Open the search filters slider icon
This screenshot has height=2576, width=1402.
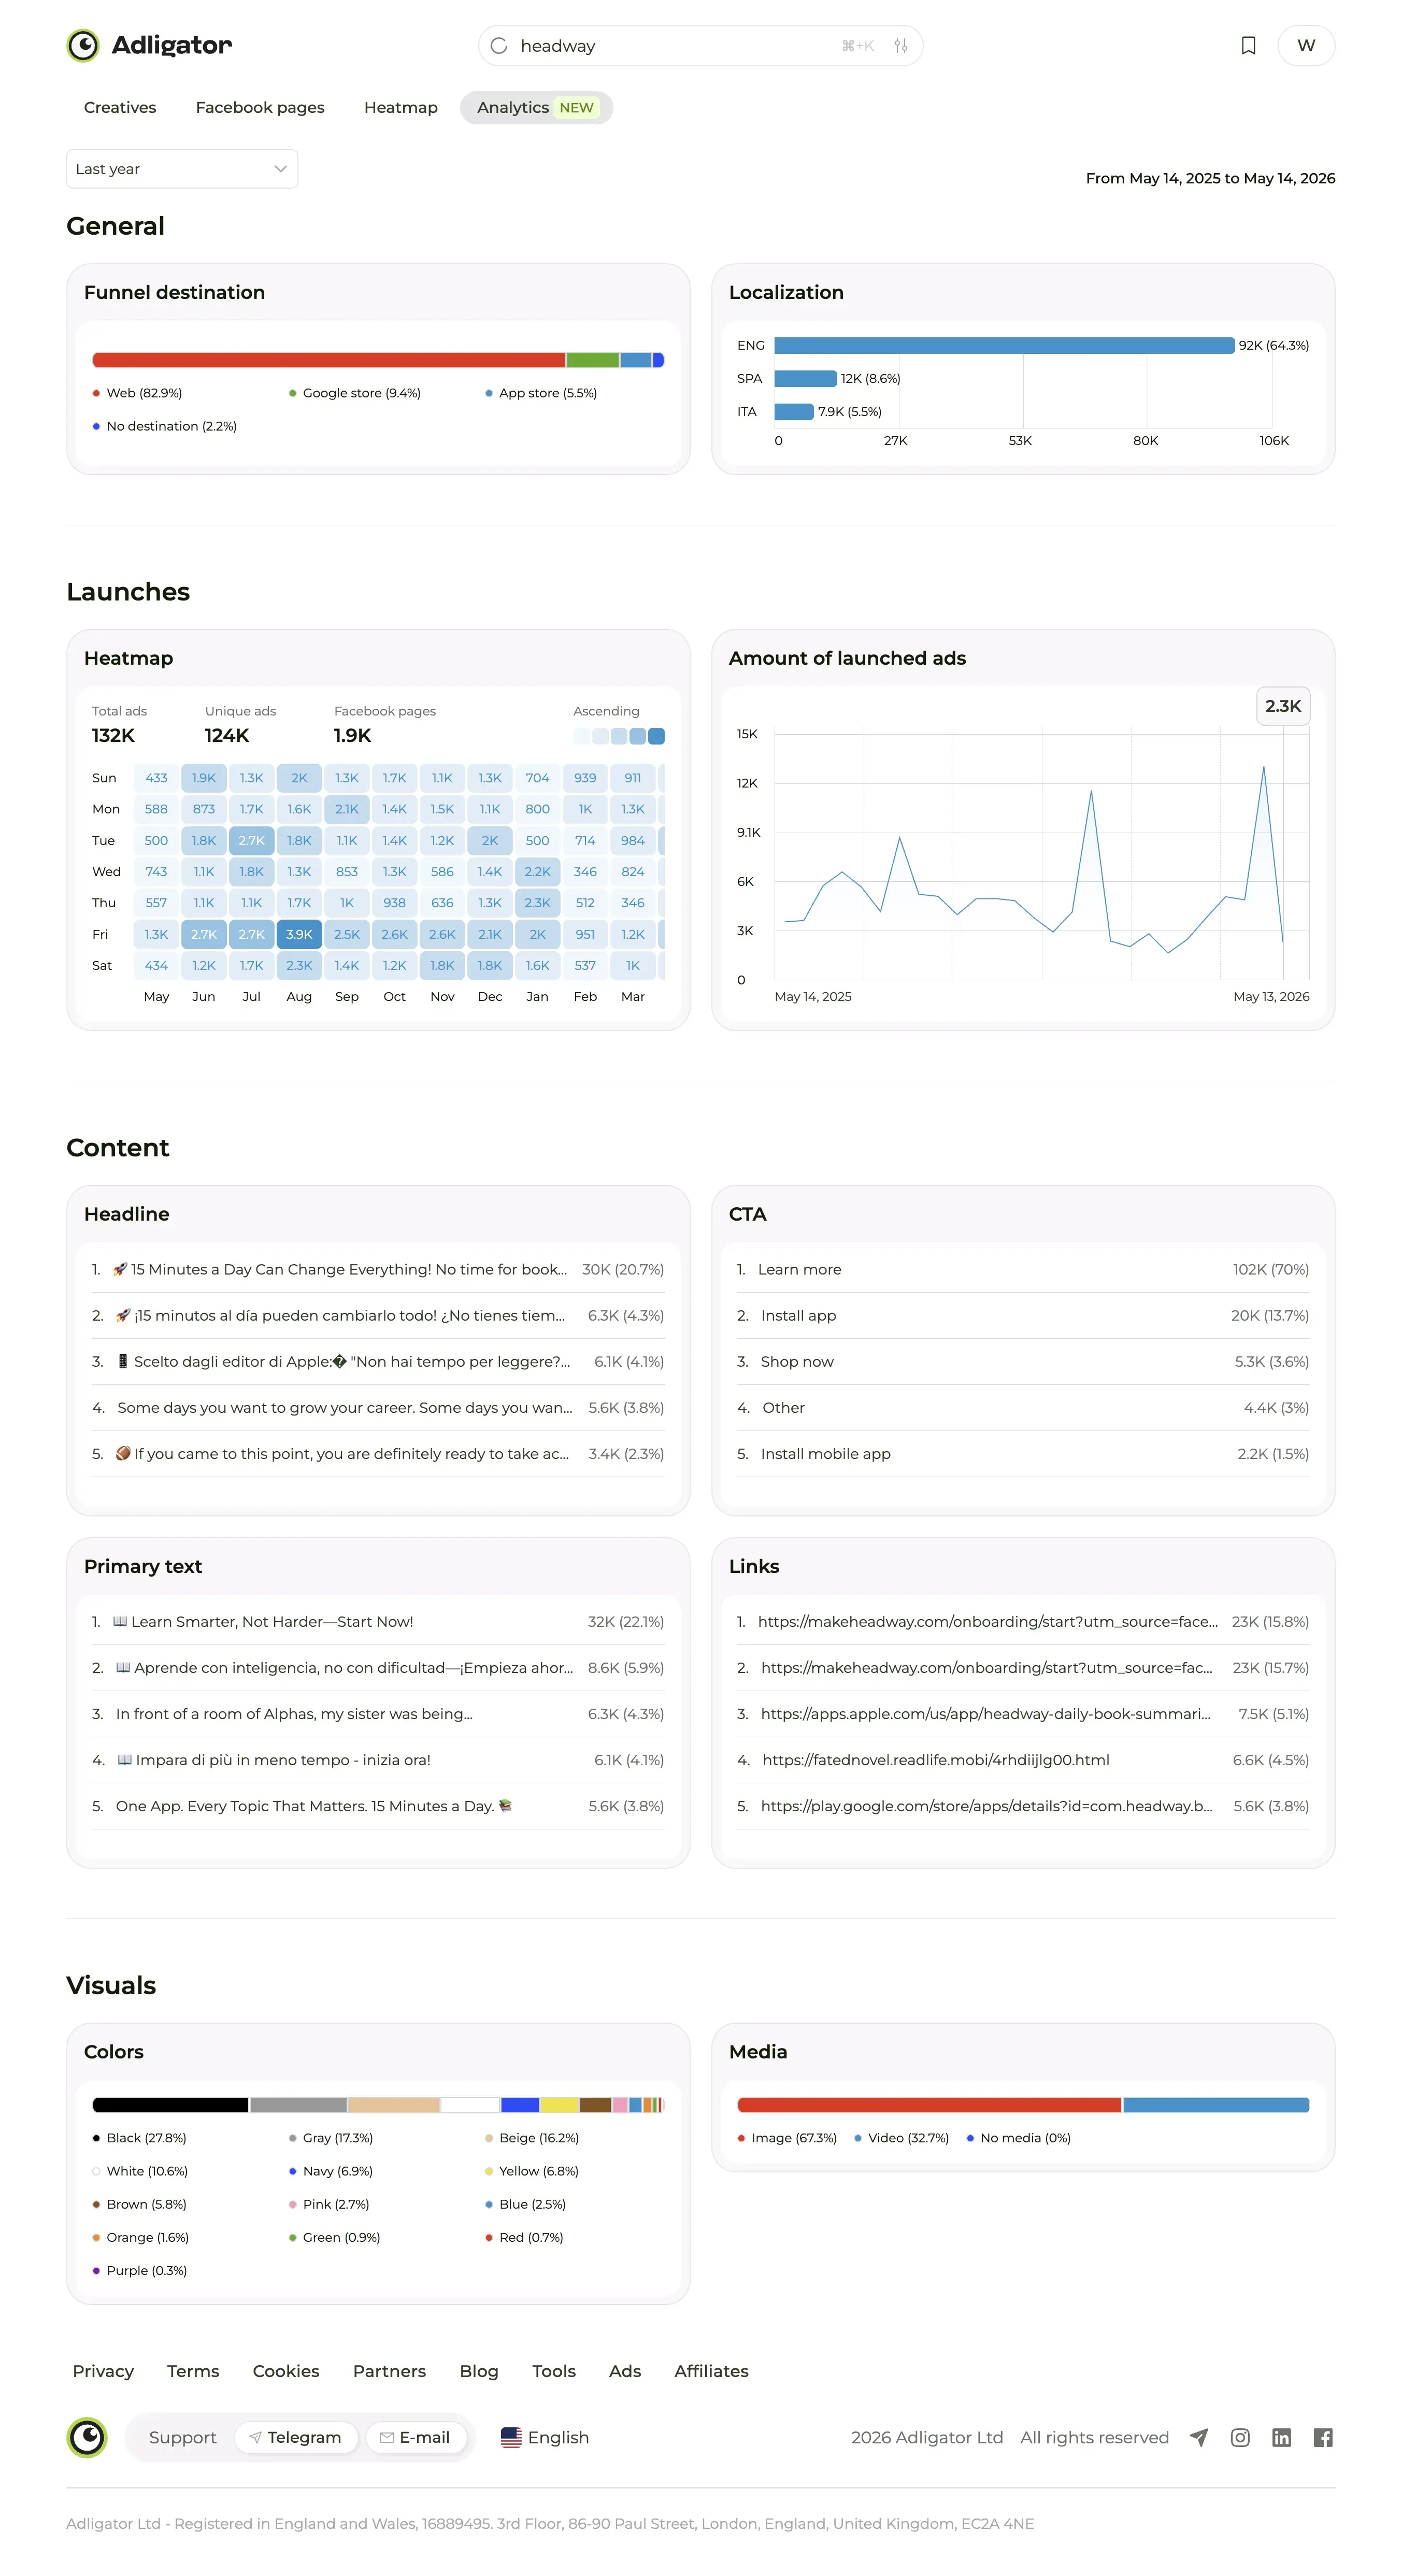point(900,46)
